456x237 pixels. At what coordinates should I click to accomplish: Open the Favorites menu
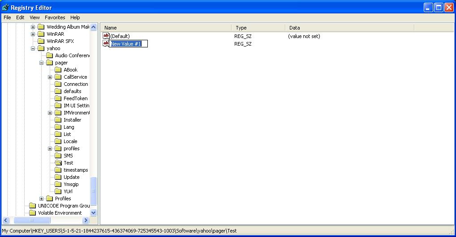click(x=55, y=17)
